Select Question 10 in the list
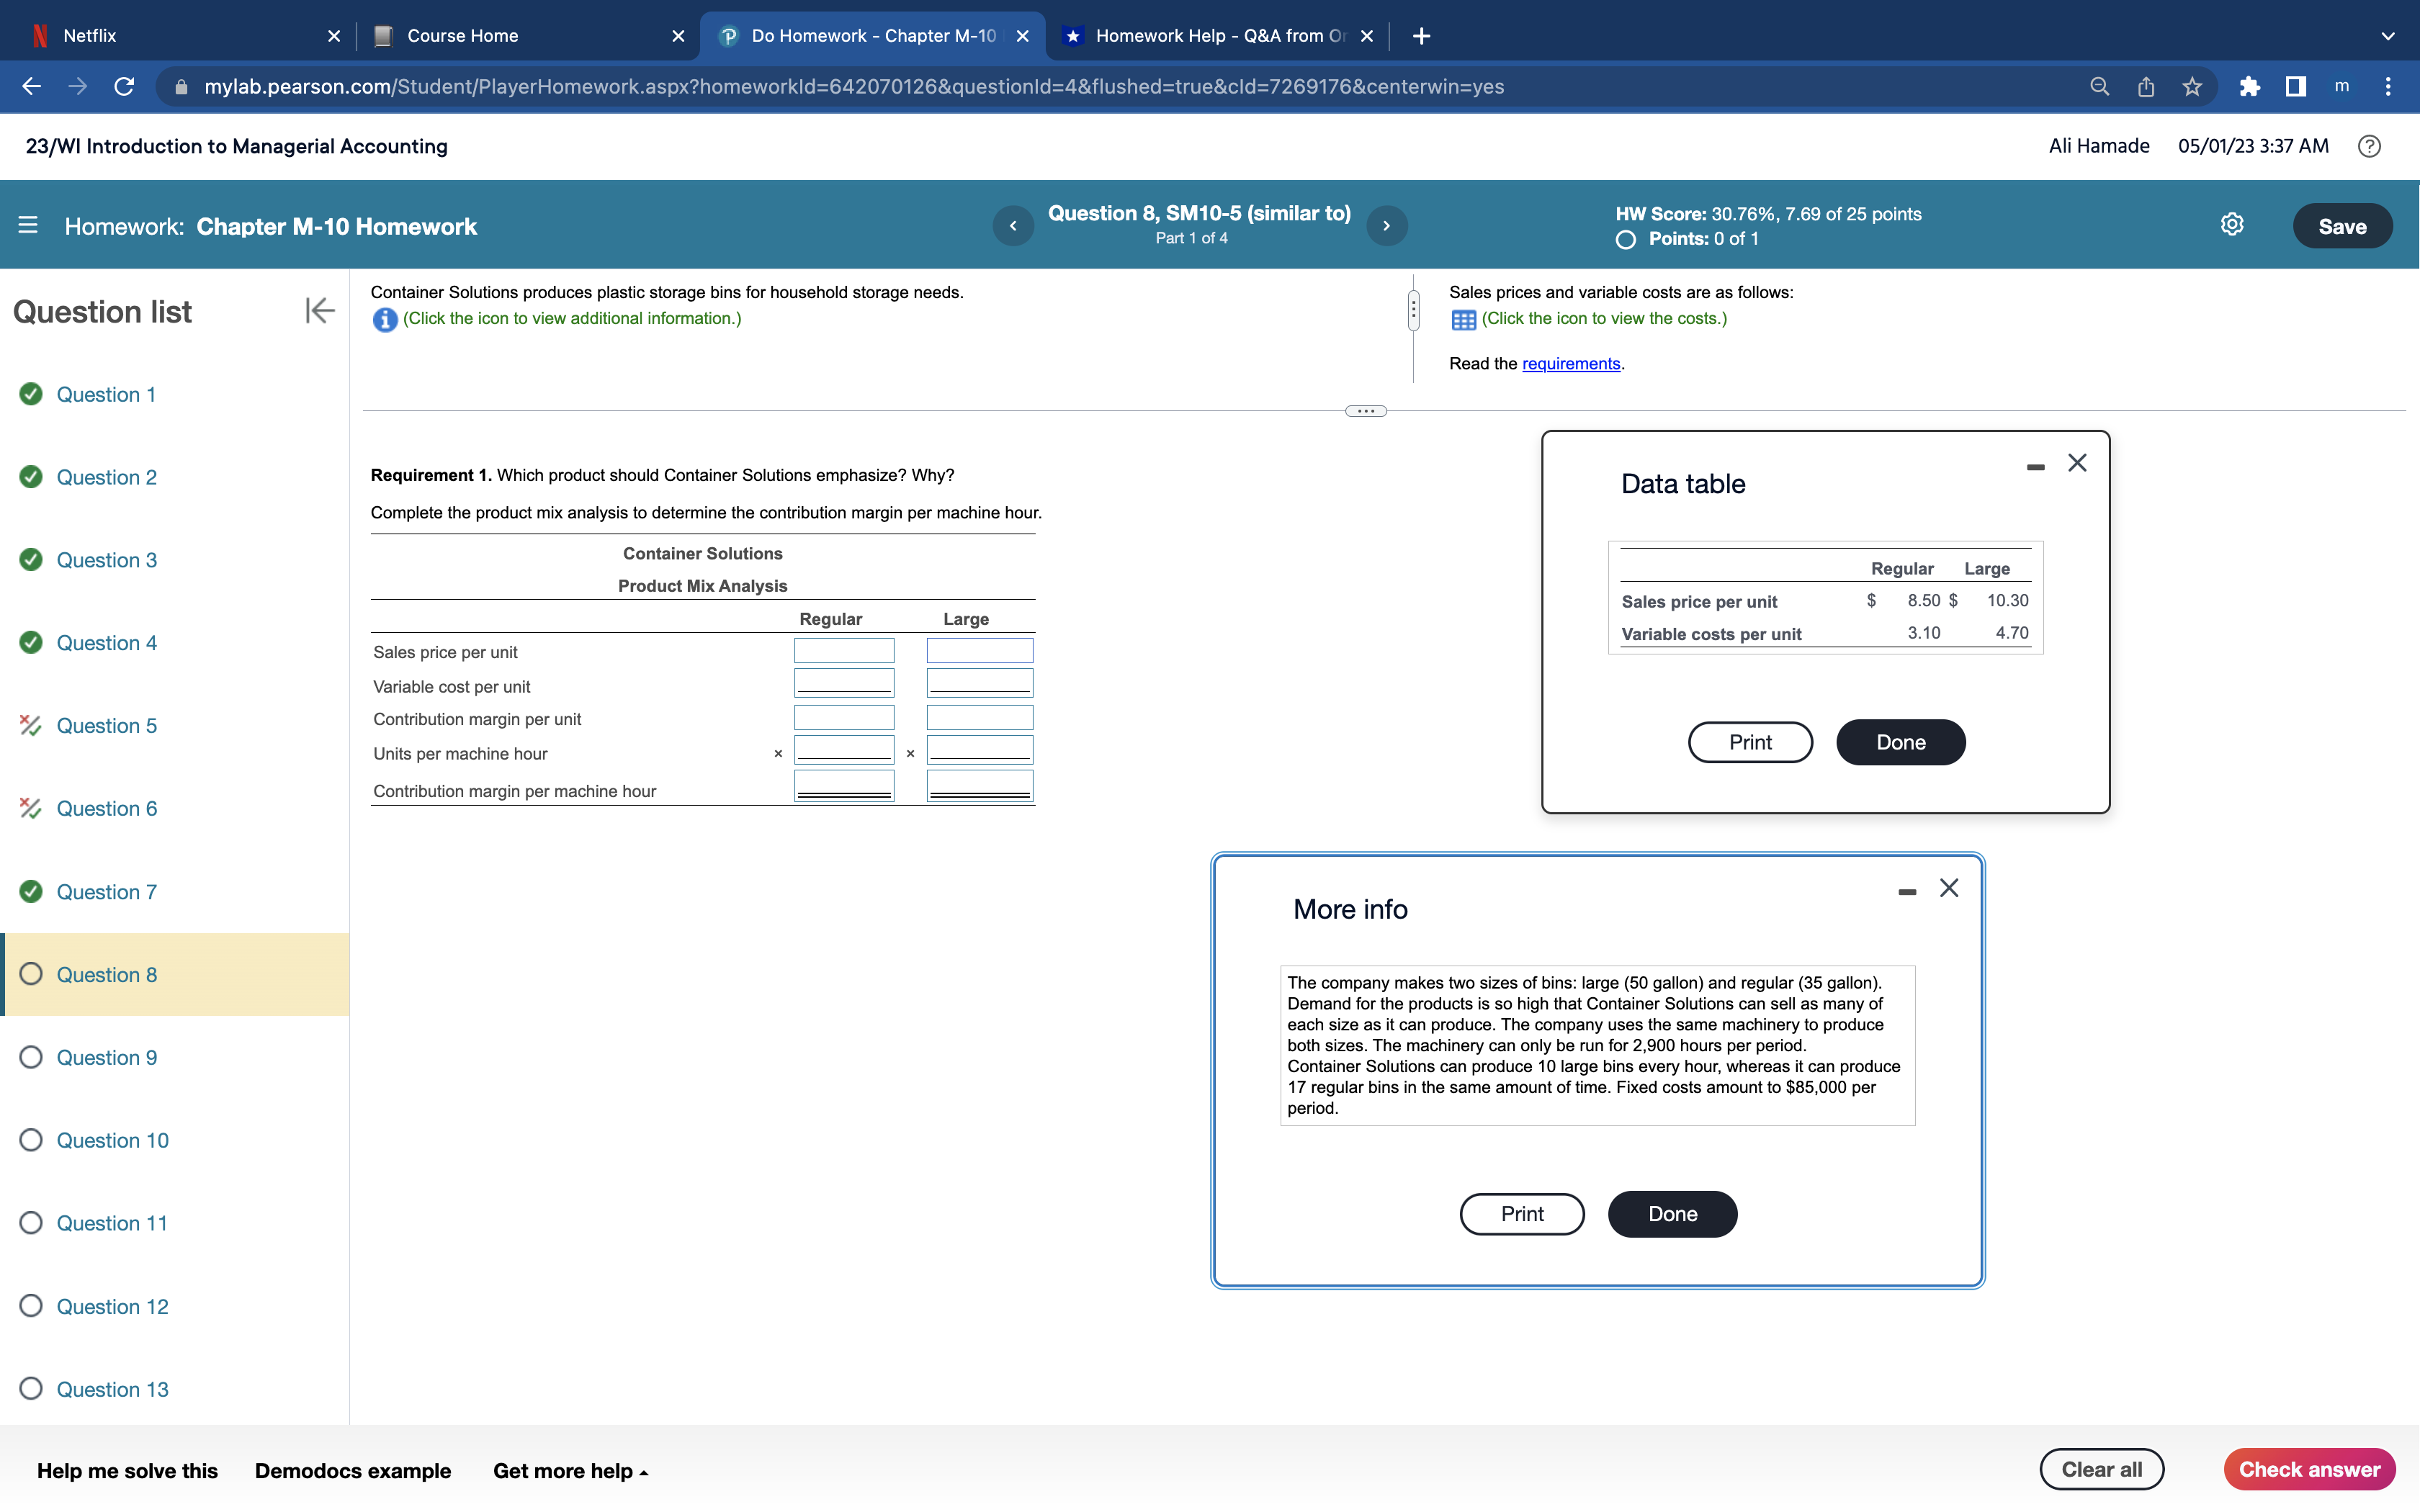Screen dimensions: 2420x1512 [112, 1140]
